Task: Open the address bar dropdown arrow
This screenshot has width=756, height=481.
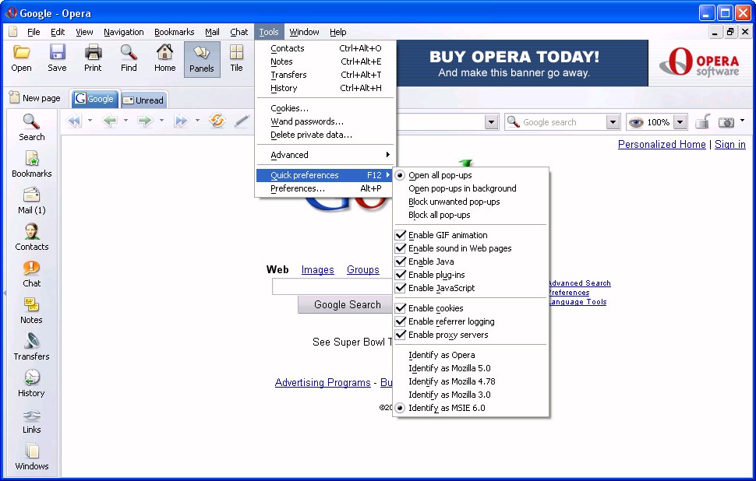Action: pos(491,122)
